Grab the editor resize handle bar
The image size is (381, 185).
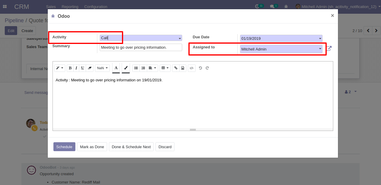click(x=193, y=129)
